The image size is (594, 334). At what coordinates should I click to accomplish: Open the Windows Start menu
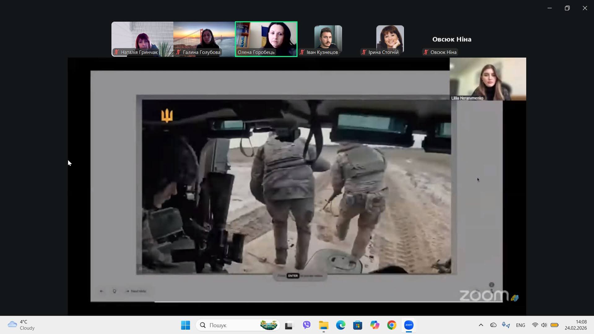[x=185, y=325]
